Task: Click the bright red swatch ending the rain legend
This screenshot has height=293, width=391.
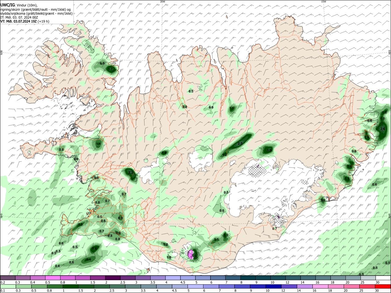Action: (x=383, y=286)
